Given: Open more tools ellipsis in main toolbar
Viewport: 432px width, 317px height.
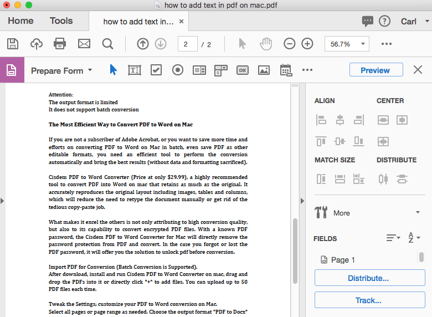Looking at the screenshot, I should tap(387, 44).
